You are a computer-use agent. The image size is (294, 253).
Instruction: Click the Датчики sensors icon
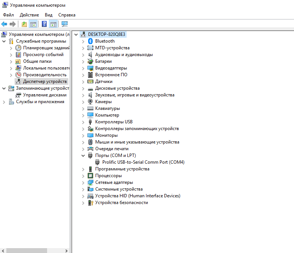[90, 81]
